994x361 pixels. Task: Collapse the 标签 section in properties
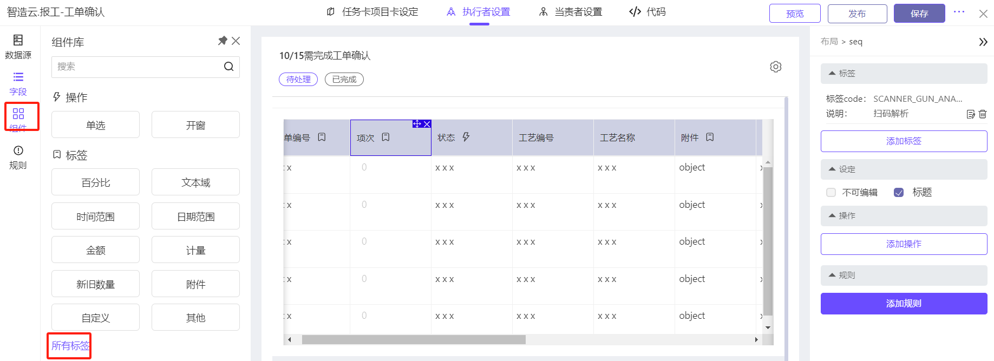904,74
